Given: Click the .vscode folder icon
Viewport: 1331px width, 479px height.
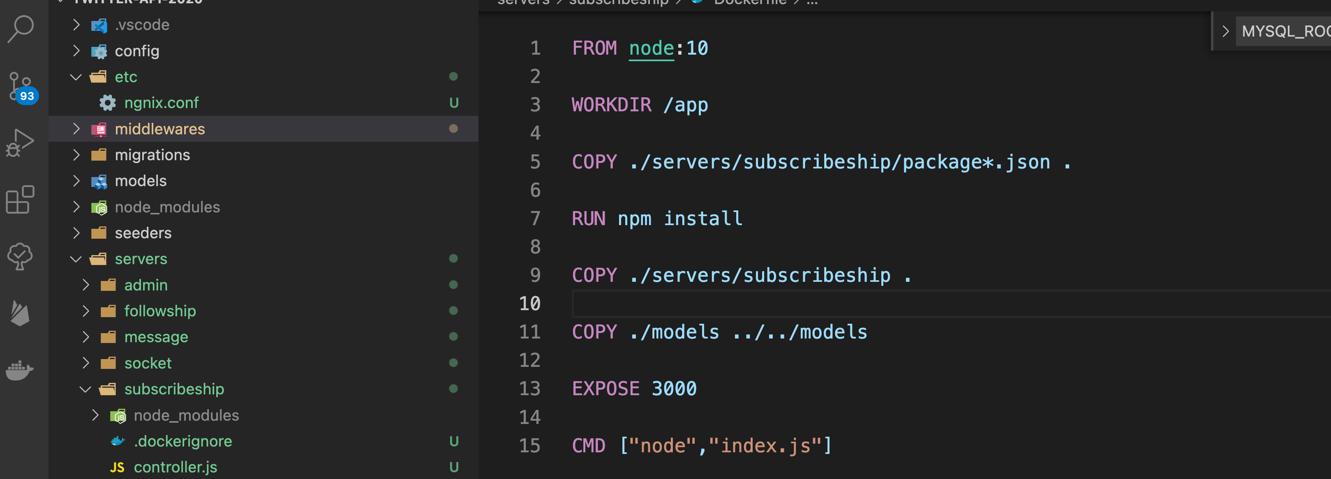Looking at the screenshot, I should 99,25.
